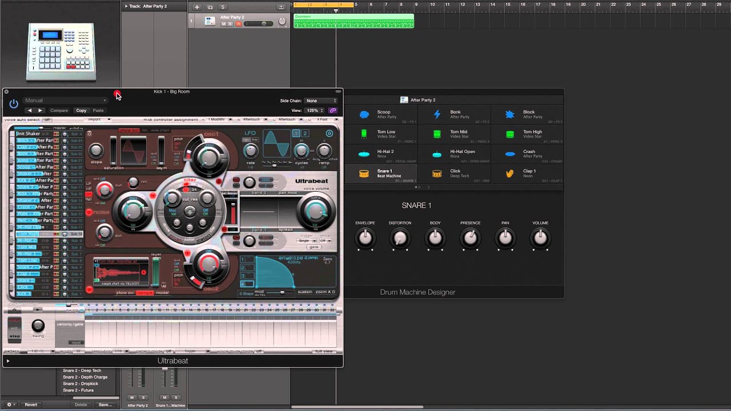This screenshot has height=411, width=731.
Task: Click the After Party 2 track instrument icon
Action: [210, 21]
